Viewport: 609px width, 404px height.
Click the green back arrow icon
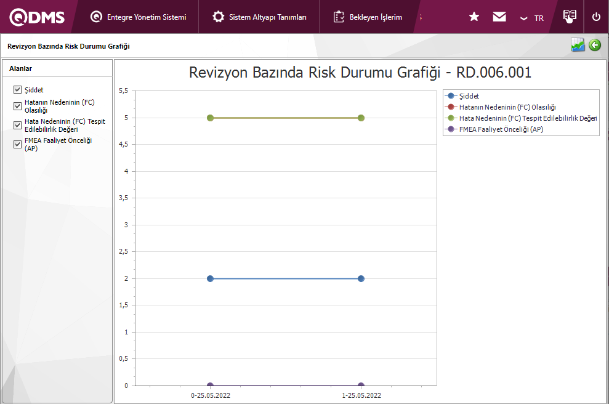[594, 45]
